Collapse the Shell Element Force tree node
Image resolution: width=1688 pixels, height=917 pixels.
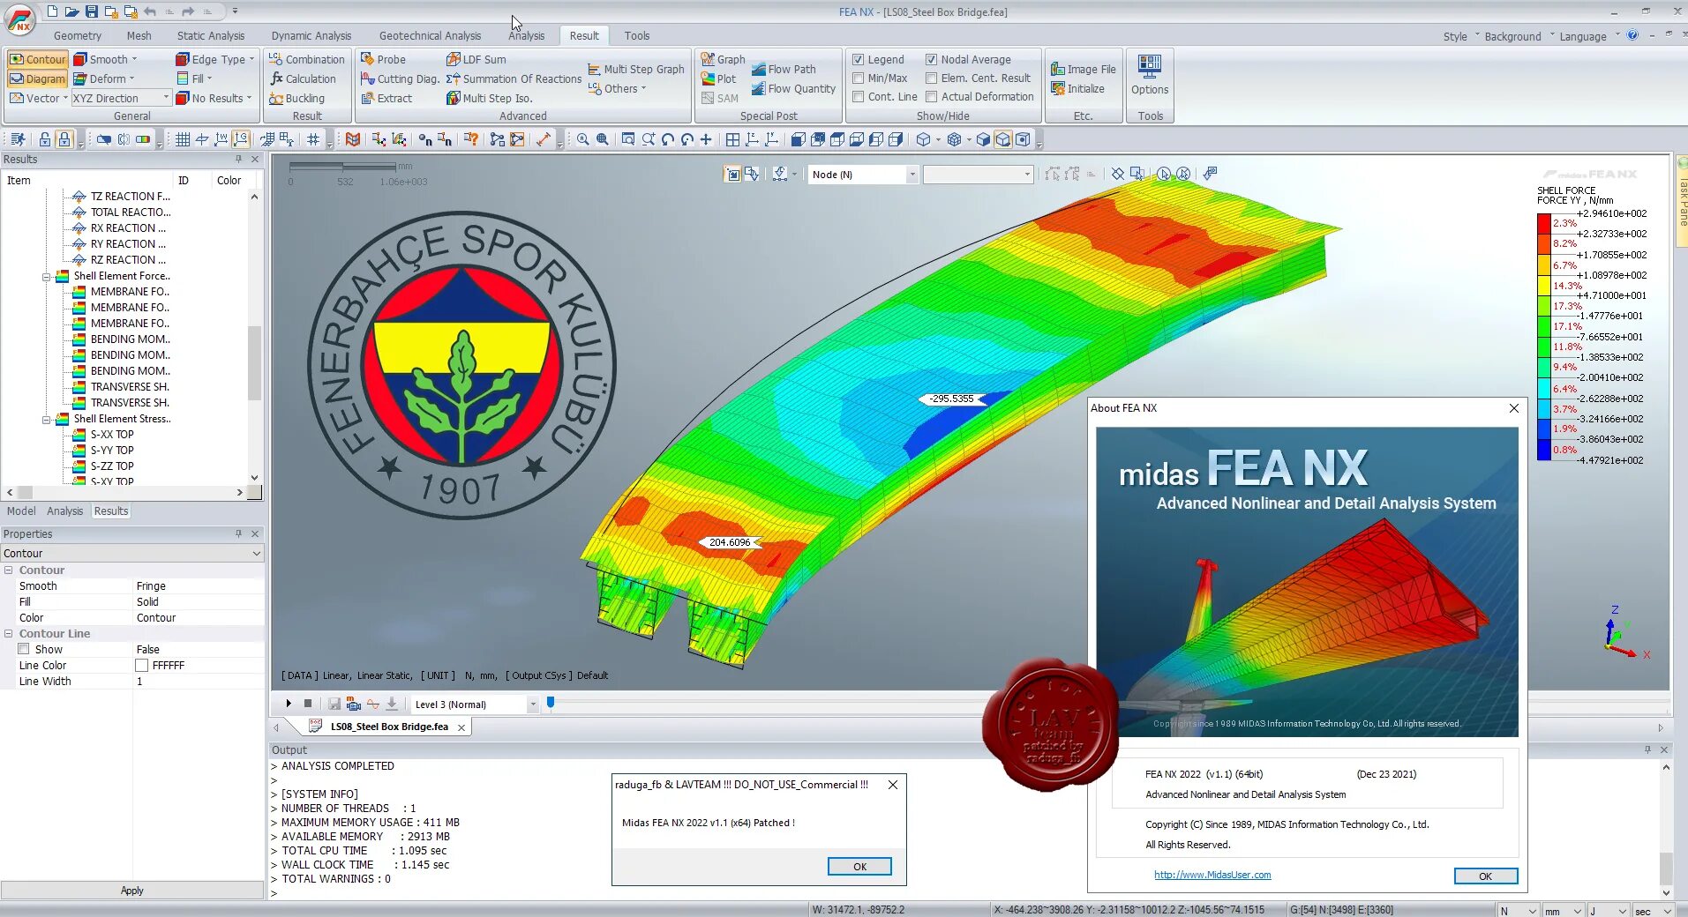coord(47,276)
